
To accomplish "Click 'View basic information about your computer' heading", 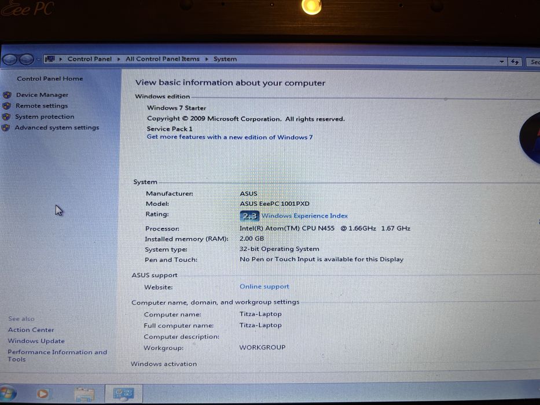I will pos(230,83).
